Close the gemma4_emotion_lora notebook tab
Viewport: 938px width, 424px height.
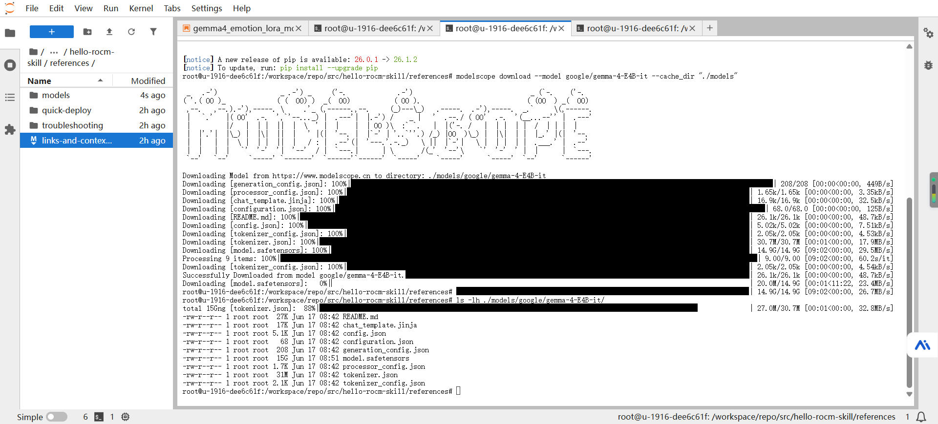(298, 28)
